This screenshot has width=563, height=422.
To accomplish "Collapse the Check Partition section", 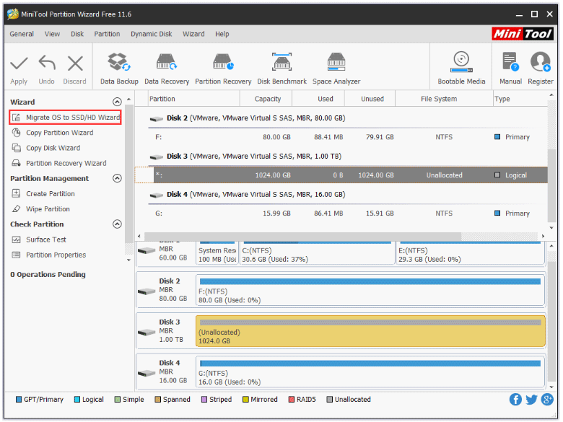I will [x=117, y=224].
